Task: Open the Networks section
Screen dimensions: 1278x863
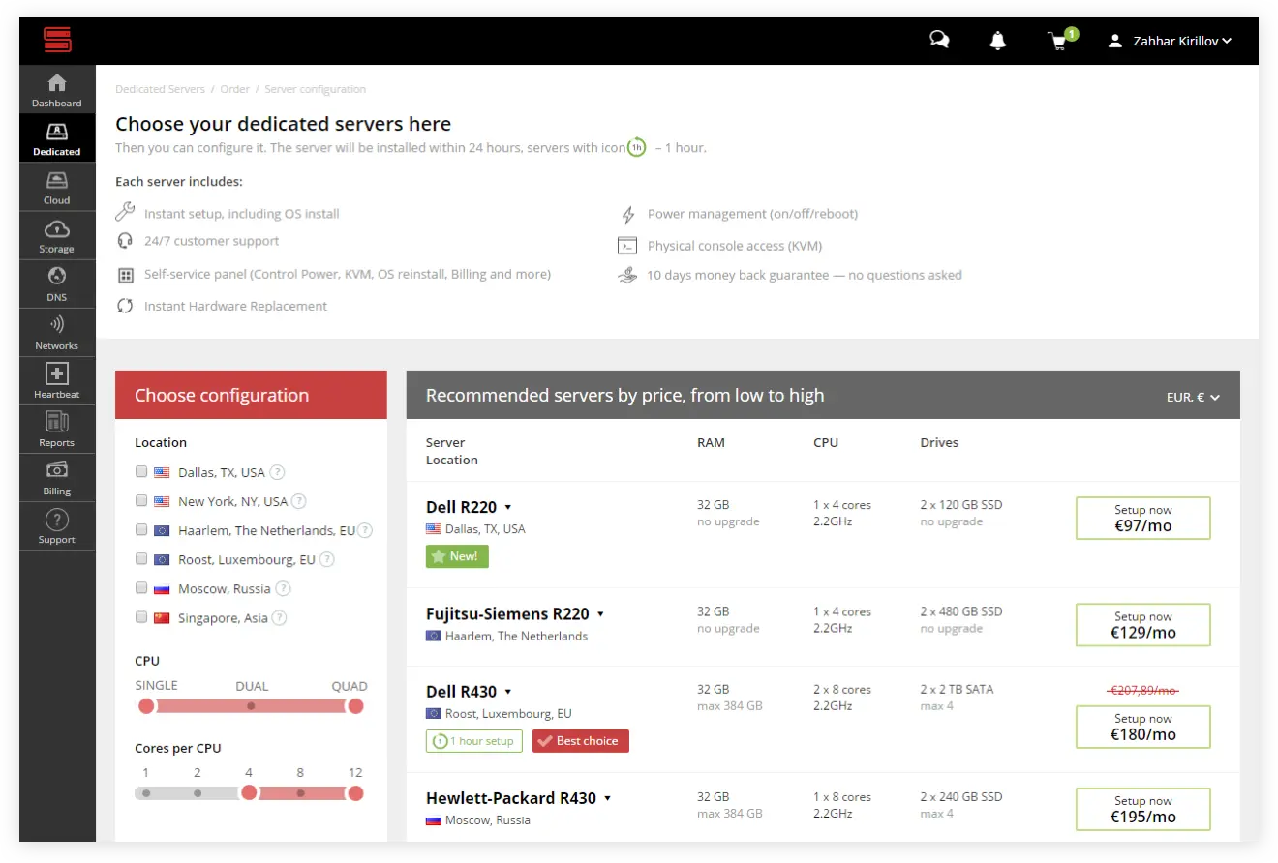Action: click(57, 332)
